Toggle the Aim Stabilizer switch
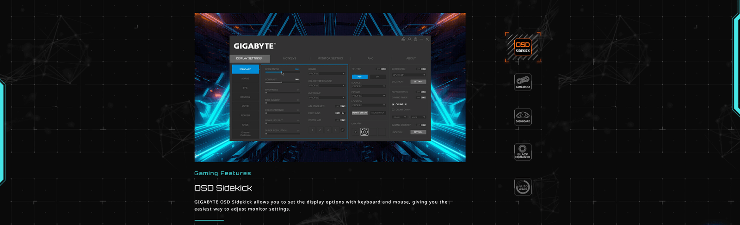The image size is (740, 225). 340,106
